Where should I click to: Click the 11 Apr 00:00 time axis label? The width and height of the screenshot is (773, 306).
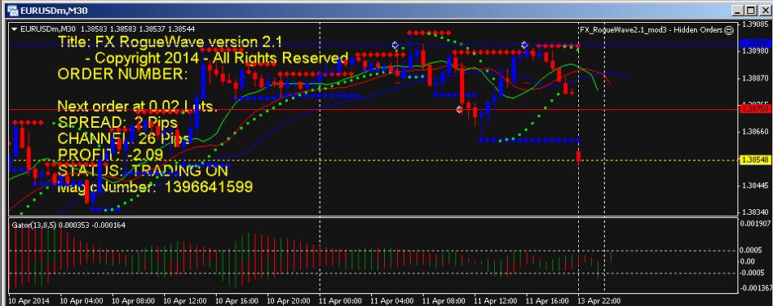point(340,300)
